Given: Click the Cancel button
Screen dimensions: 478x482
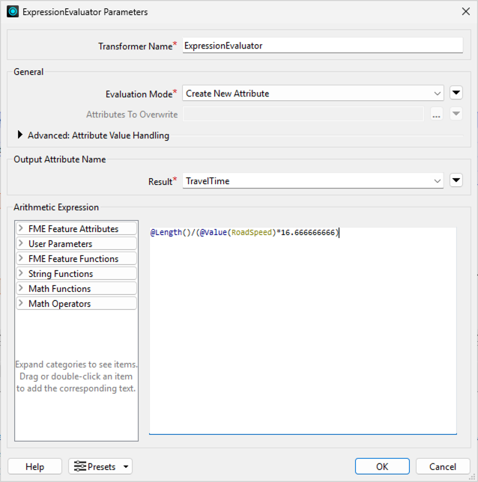Looking at the screenshot, I should click(443, 466).
